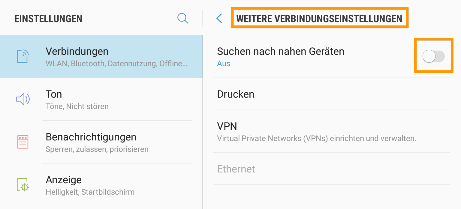Open the Anzeige settings category

point(101,185)
